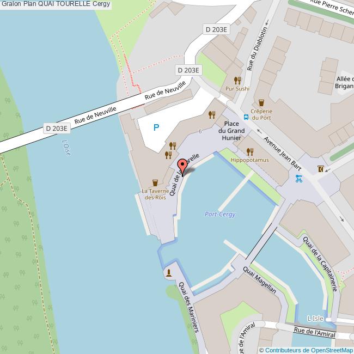Screen dimensions: 354x354
Task: Click the blue bus stop icon
Action: (x=246, y=117)
